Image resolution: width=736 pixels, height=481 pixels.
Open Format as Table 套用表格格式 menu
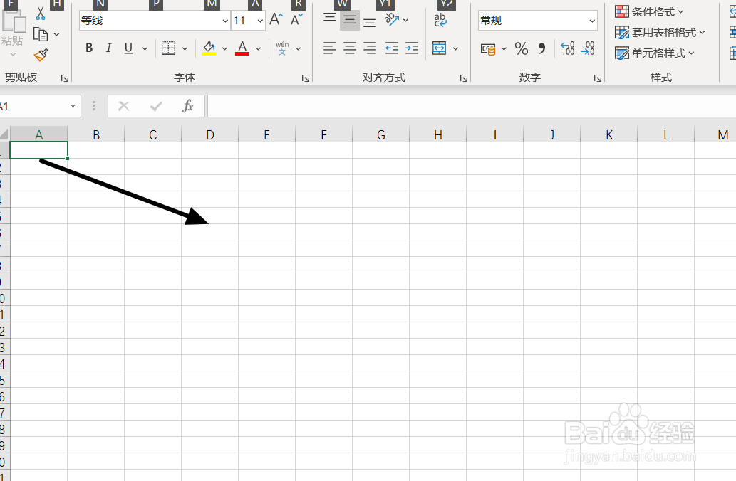pos(660,32)
